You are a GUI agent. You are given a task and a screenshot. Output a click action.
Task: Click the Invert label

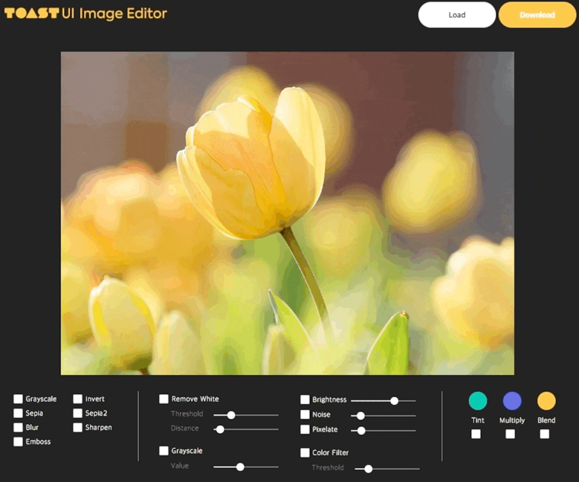[95, 399]
